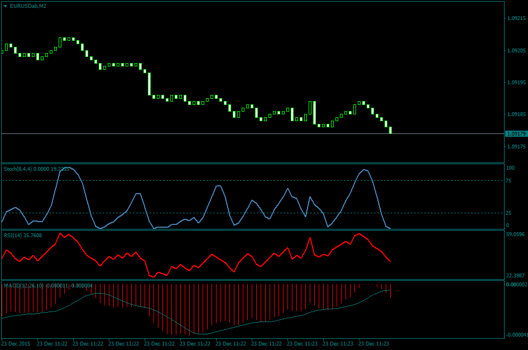Click the Stochastic level 25 label
This screenshot has width=528, height=350.
click(x=509, y=213)
